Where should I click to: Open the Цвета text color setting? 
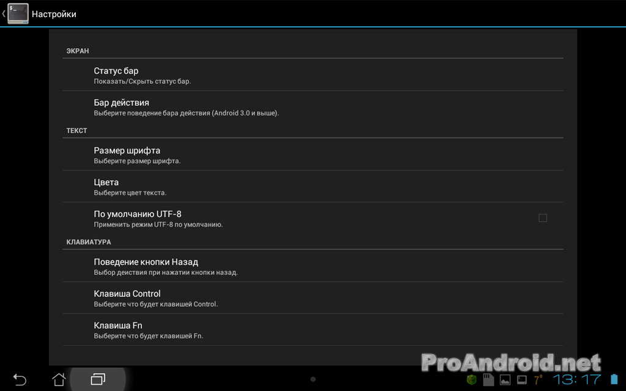(x=312, y=186)
